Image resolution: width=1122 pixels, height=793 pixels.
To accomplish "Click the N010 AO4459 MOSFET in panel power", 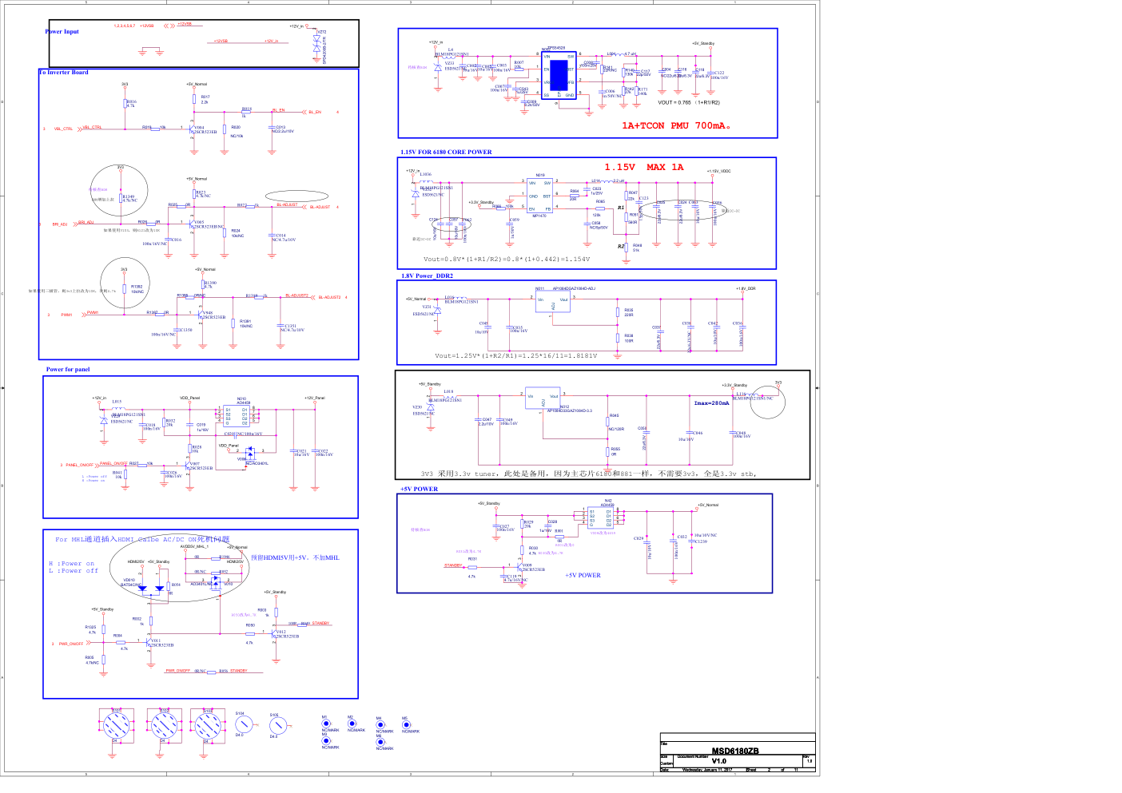I will [x=237, y=415].
